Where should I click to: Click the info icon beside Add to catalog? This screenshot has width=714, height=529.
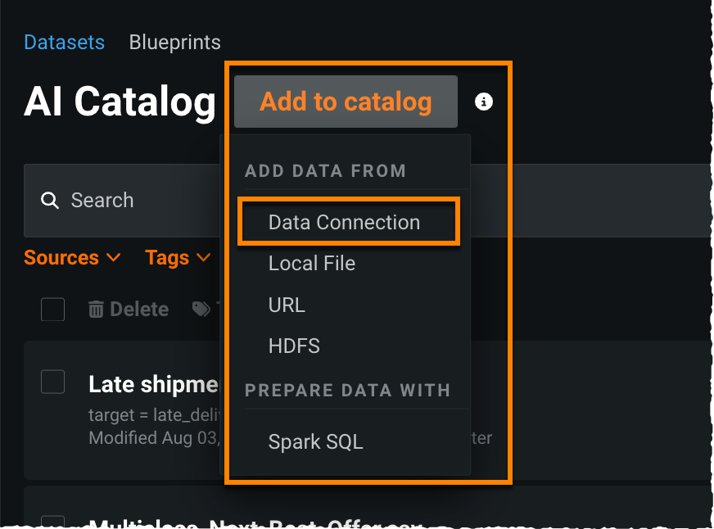[x=484, y=102]
